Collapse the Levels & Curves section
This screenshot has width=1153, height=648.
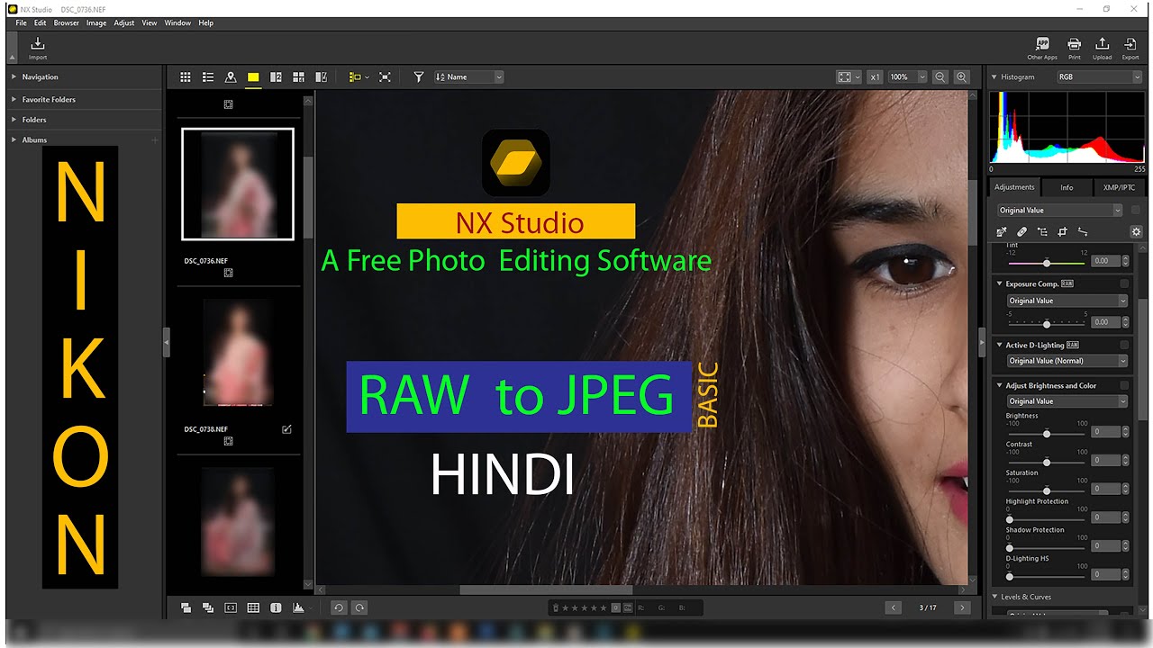click(x=994, y=597)
